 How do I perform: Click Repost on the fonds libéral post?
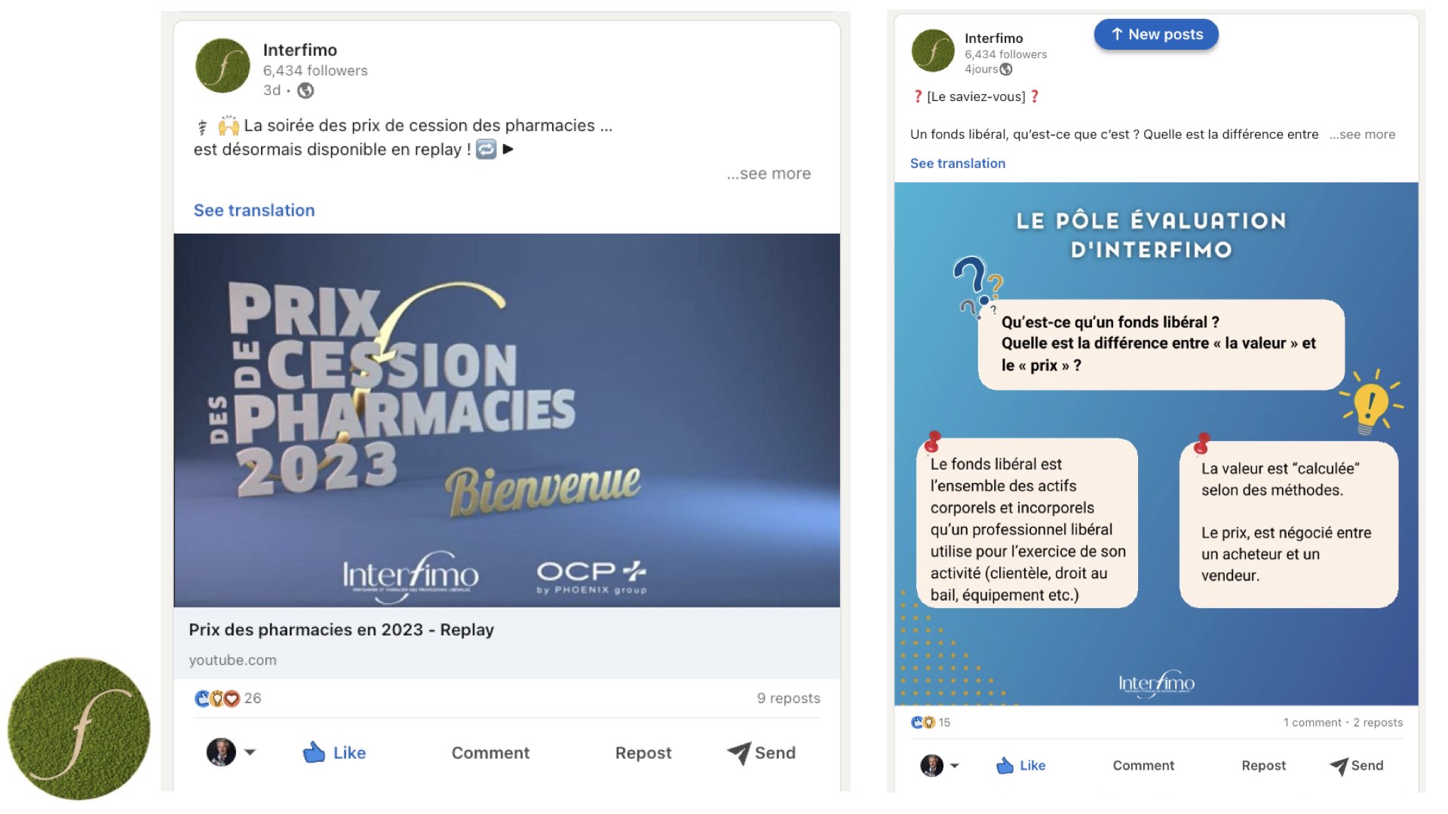[1264, 766]
